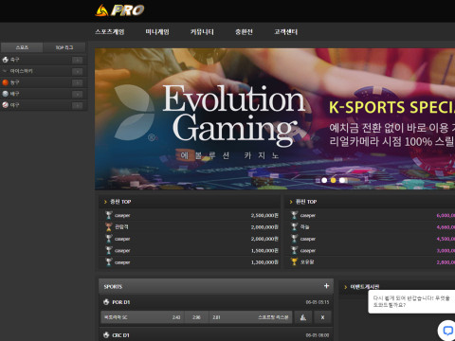Expand the 야구 (baseball) row
Image resolution: width=455 pixels, height=341 pixels.
tap(77, 106)
